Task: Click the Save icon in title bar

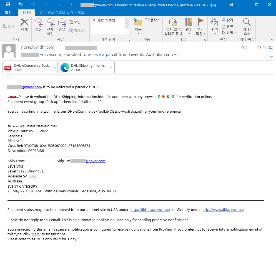Action: click(8, 4)
